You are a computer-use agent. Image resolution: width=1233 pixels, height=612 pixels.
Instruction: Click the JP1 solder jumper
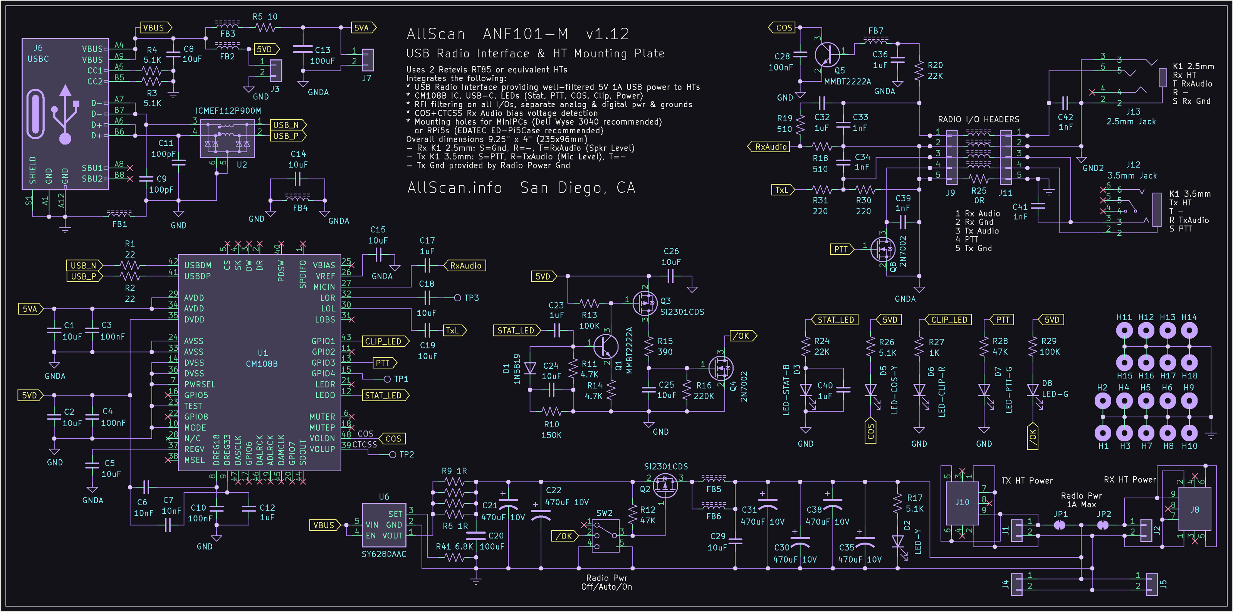point(1060,525)
